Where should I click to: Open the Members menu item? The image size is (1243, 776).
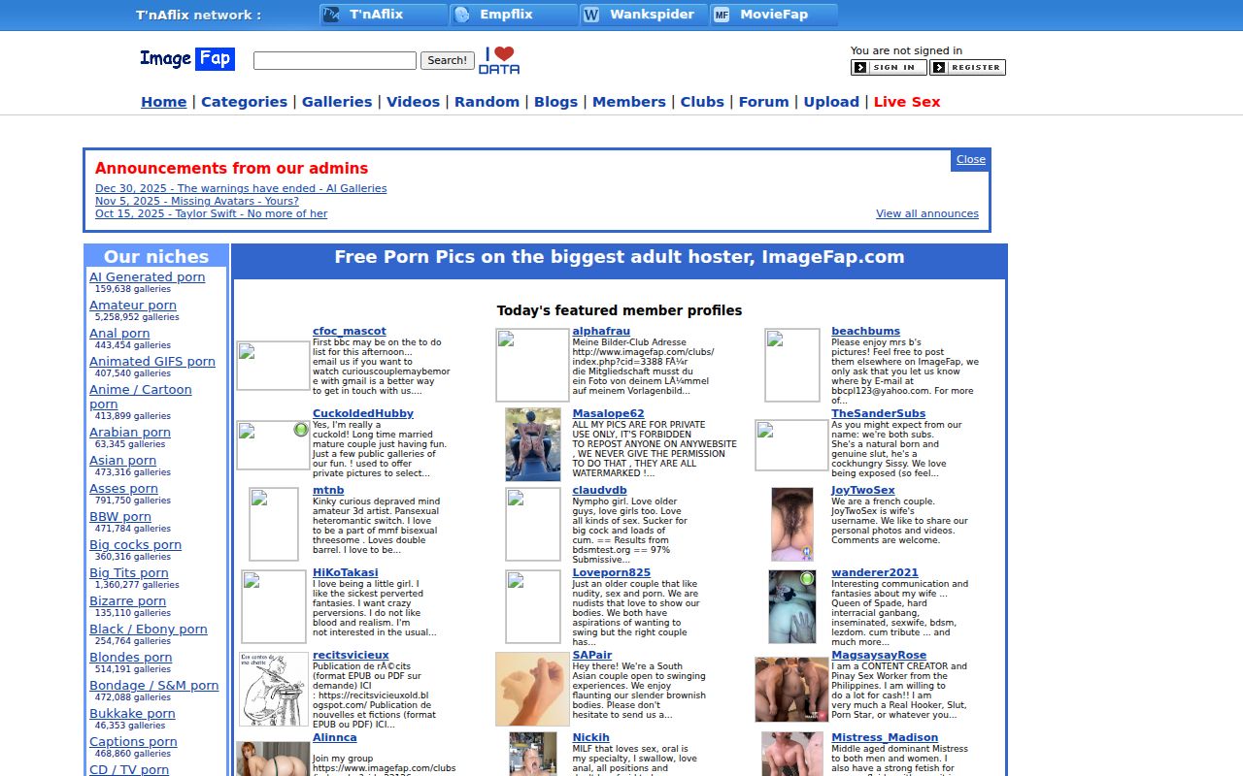pyautogui.click(x=628, y=102)
